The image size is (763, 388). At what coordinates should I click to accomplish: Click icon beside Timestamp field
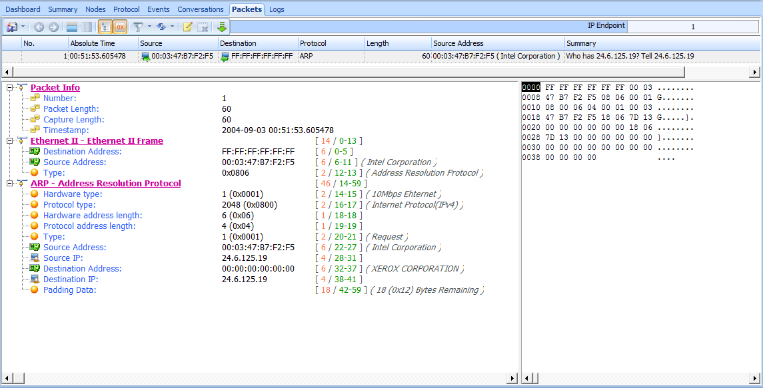point(35,130)
